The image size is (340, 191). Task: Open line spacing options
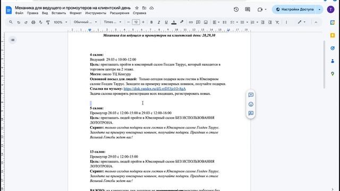(225, 22)
